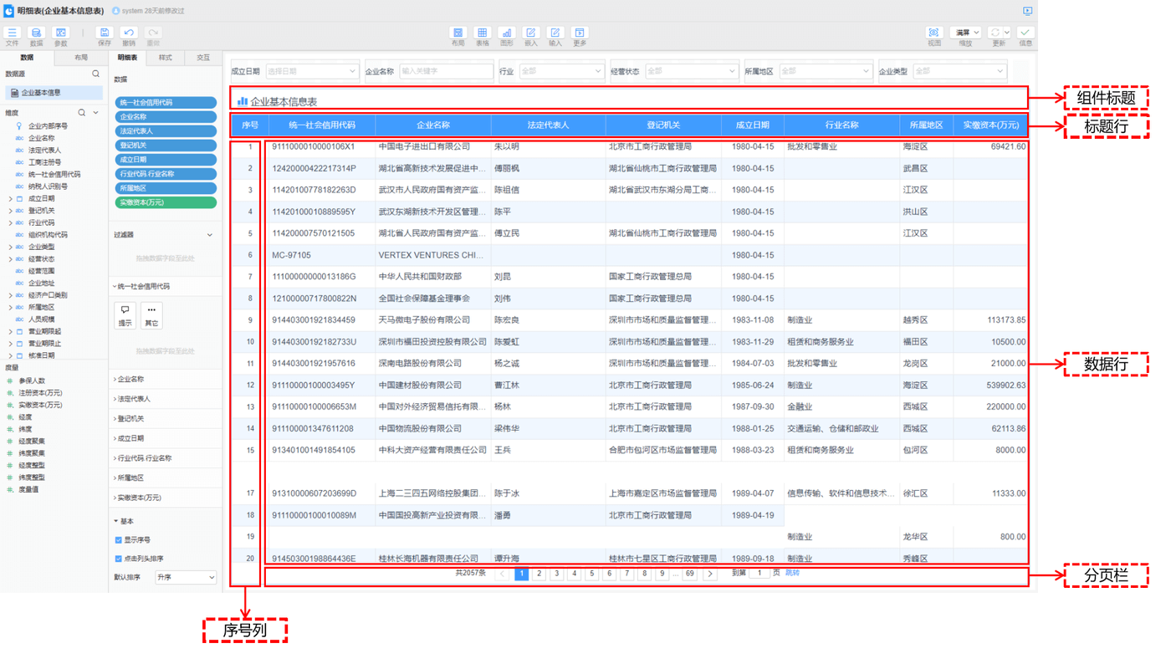The height and width of the screenshot is (669, 1171).
Task: Click the 提示 (Tooltip) speech bubble icon
Action: point(125,314)
